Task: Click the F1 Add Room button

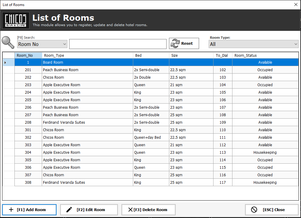Action: (29, 210)
